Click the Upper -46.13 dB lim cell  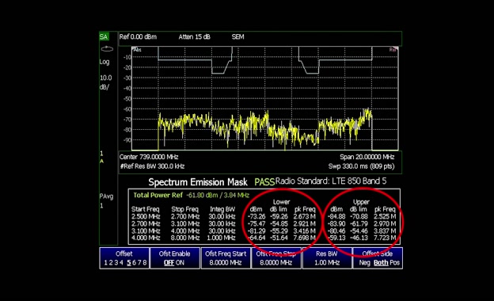(359, 238)
